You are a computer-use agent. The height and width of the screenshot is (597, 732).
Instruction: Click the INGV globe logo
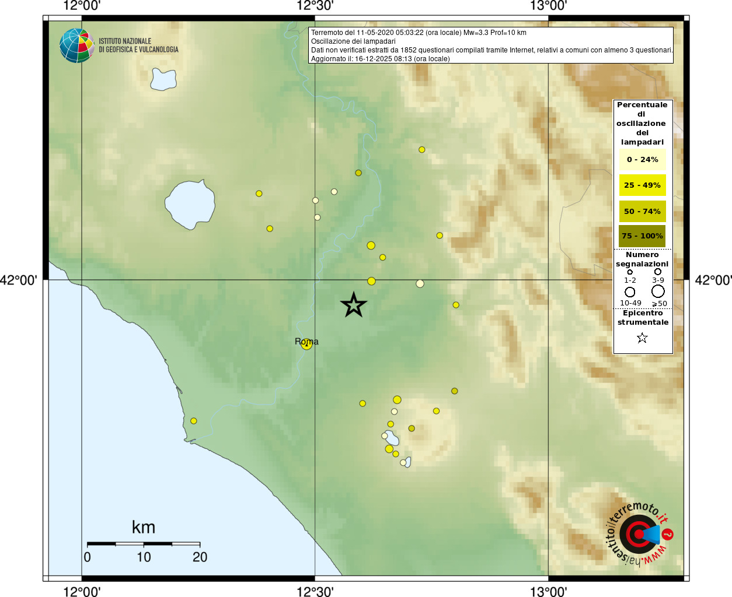click(76, 45)
